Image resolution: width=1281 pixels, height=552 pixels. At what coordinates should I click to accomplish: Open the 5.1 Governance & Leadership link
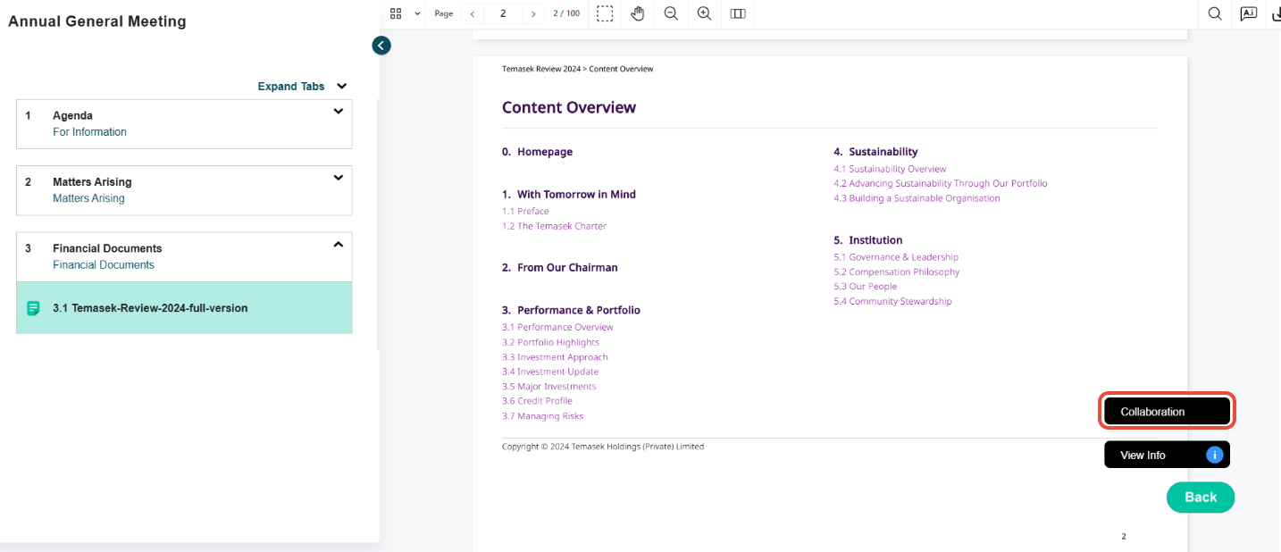[896, 257]
